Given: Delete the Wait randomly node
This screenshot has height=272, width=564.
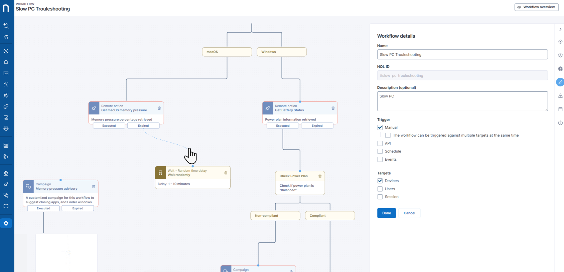Looking at the screenshot, I should click(x=226, y=173).
